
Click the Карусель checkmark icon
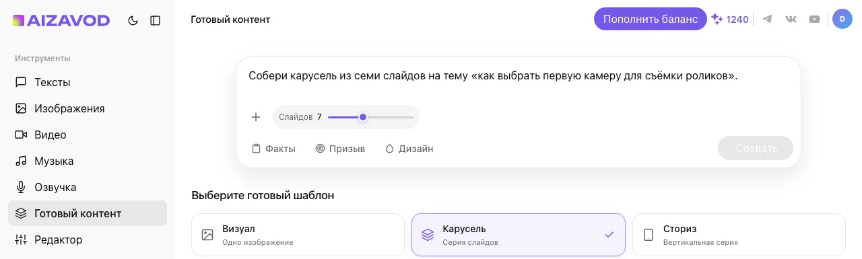tap(609, 235)
